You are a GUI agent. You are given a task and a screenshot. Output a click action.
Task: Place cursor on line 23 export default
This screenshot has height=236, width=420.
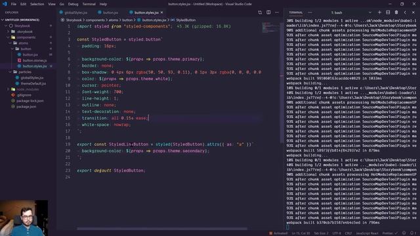click(111, 170)
